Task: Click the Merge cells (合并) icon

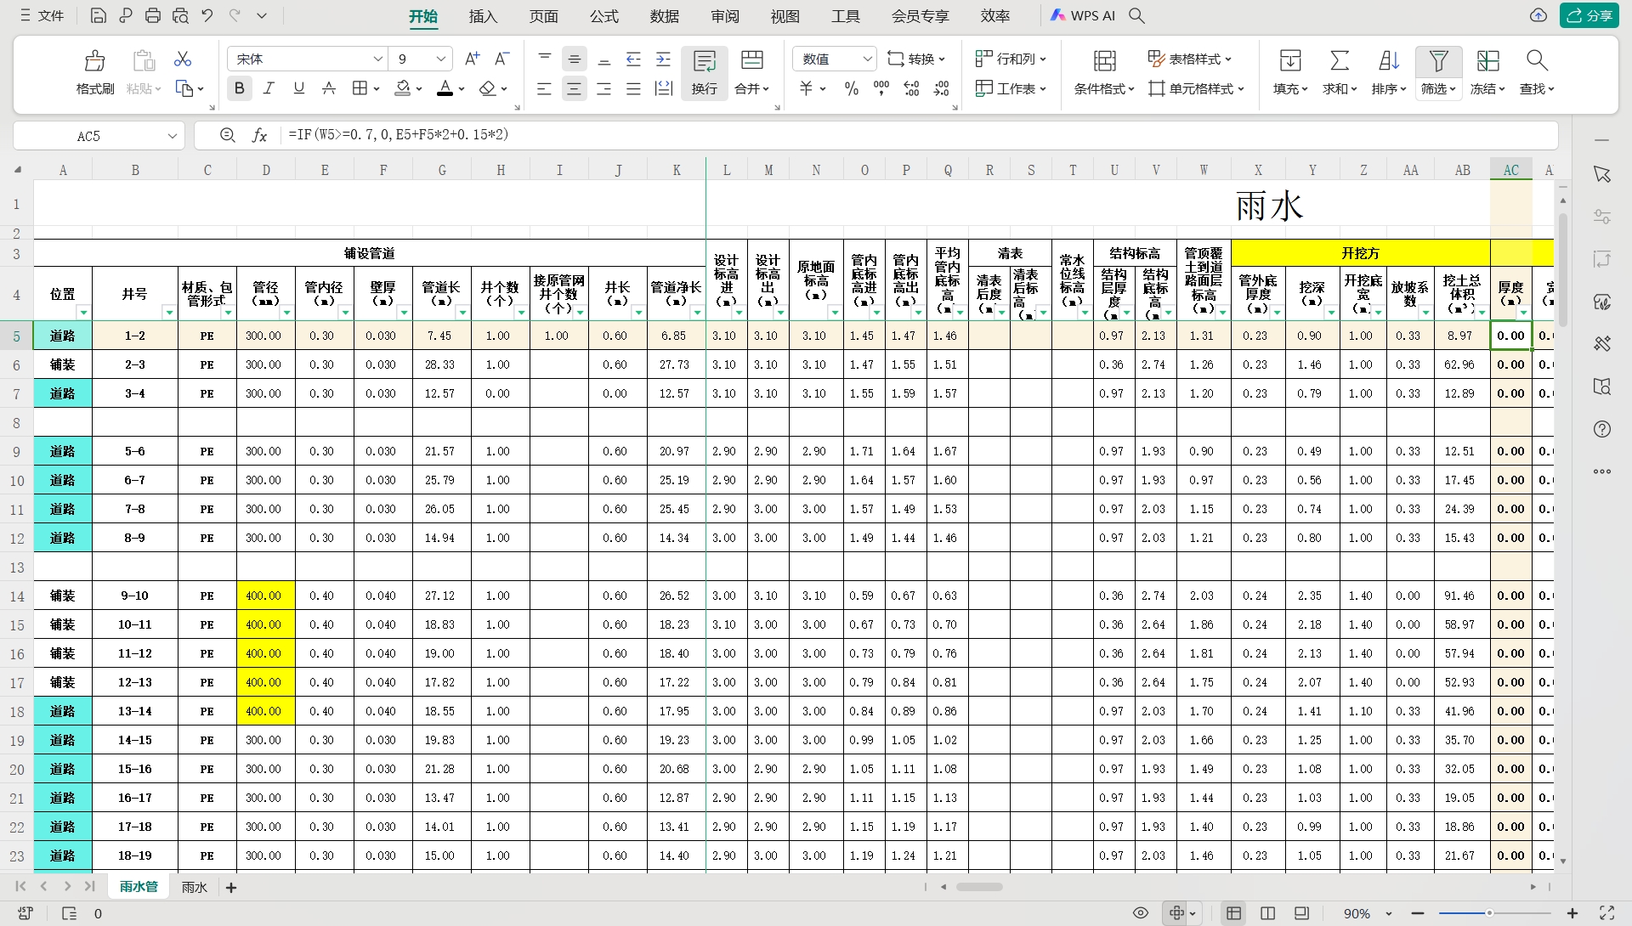Action: click(752, 59)
